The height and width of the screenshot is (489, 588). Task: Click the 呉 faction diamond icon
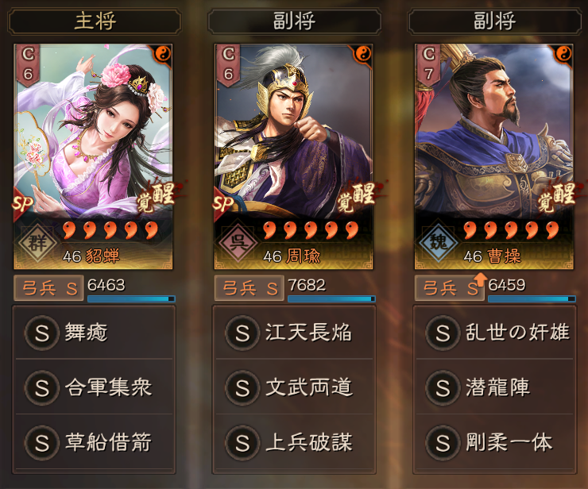tap(238, 243)
